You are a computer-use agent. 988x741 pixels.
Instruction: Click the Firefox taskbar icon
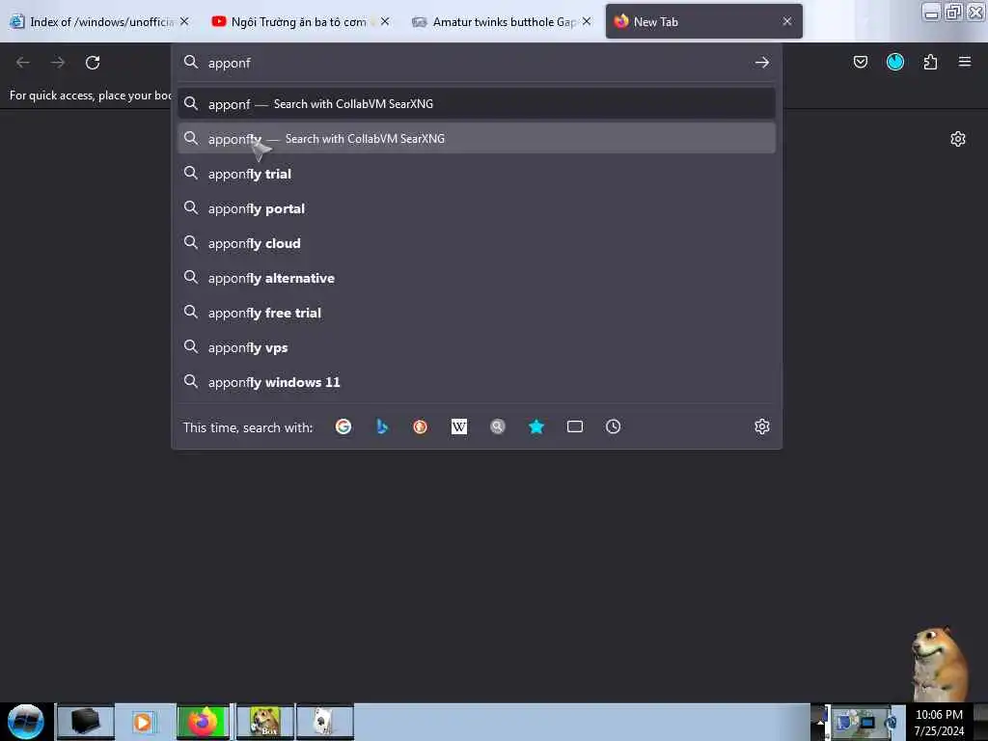tap(203, 722)
